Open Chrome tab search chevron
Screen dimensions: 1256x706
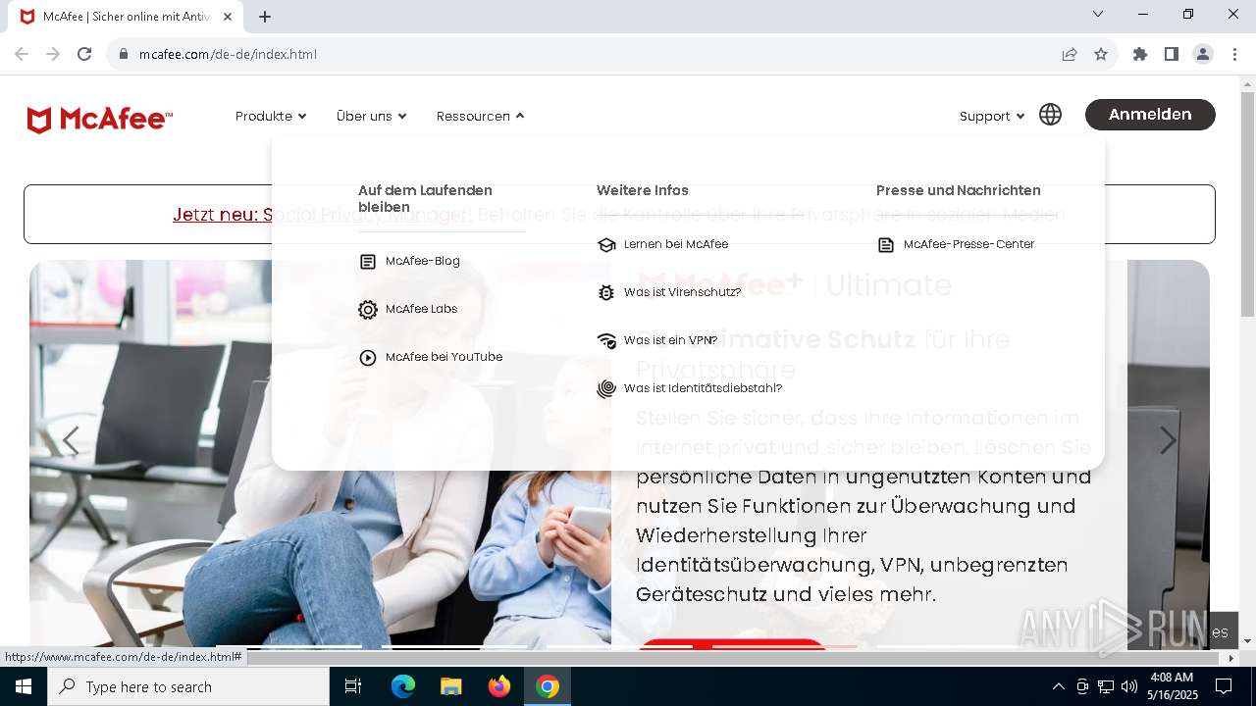[x=1098, y=14]
